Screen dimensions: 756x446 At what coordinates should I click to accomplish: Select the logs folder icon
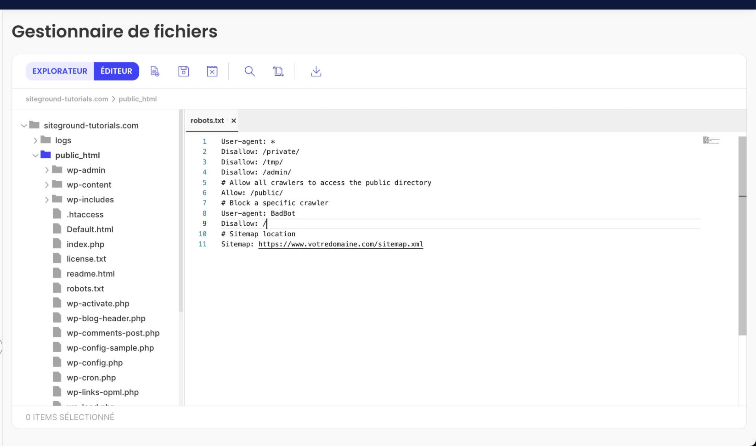45,139
